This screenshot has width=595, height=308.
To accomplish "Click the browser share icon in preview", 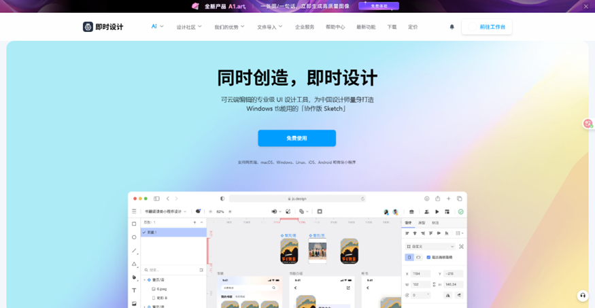I will (x=437, y=199).
